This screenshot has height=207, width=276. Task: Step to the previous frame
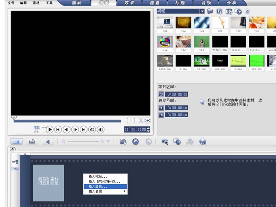point(67,130)
